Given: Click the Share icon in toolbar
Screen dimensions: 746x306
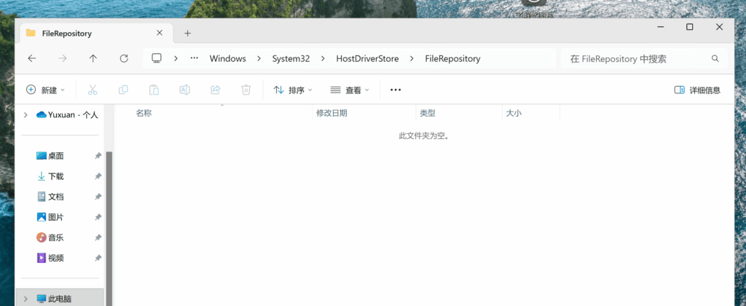Looking at the screenshot, I should 216,90.
